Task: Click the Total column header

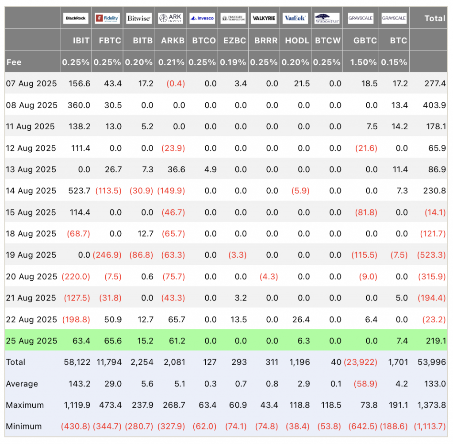Action: 435,19
